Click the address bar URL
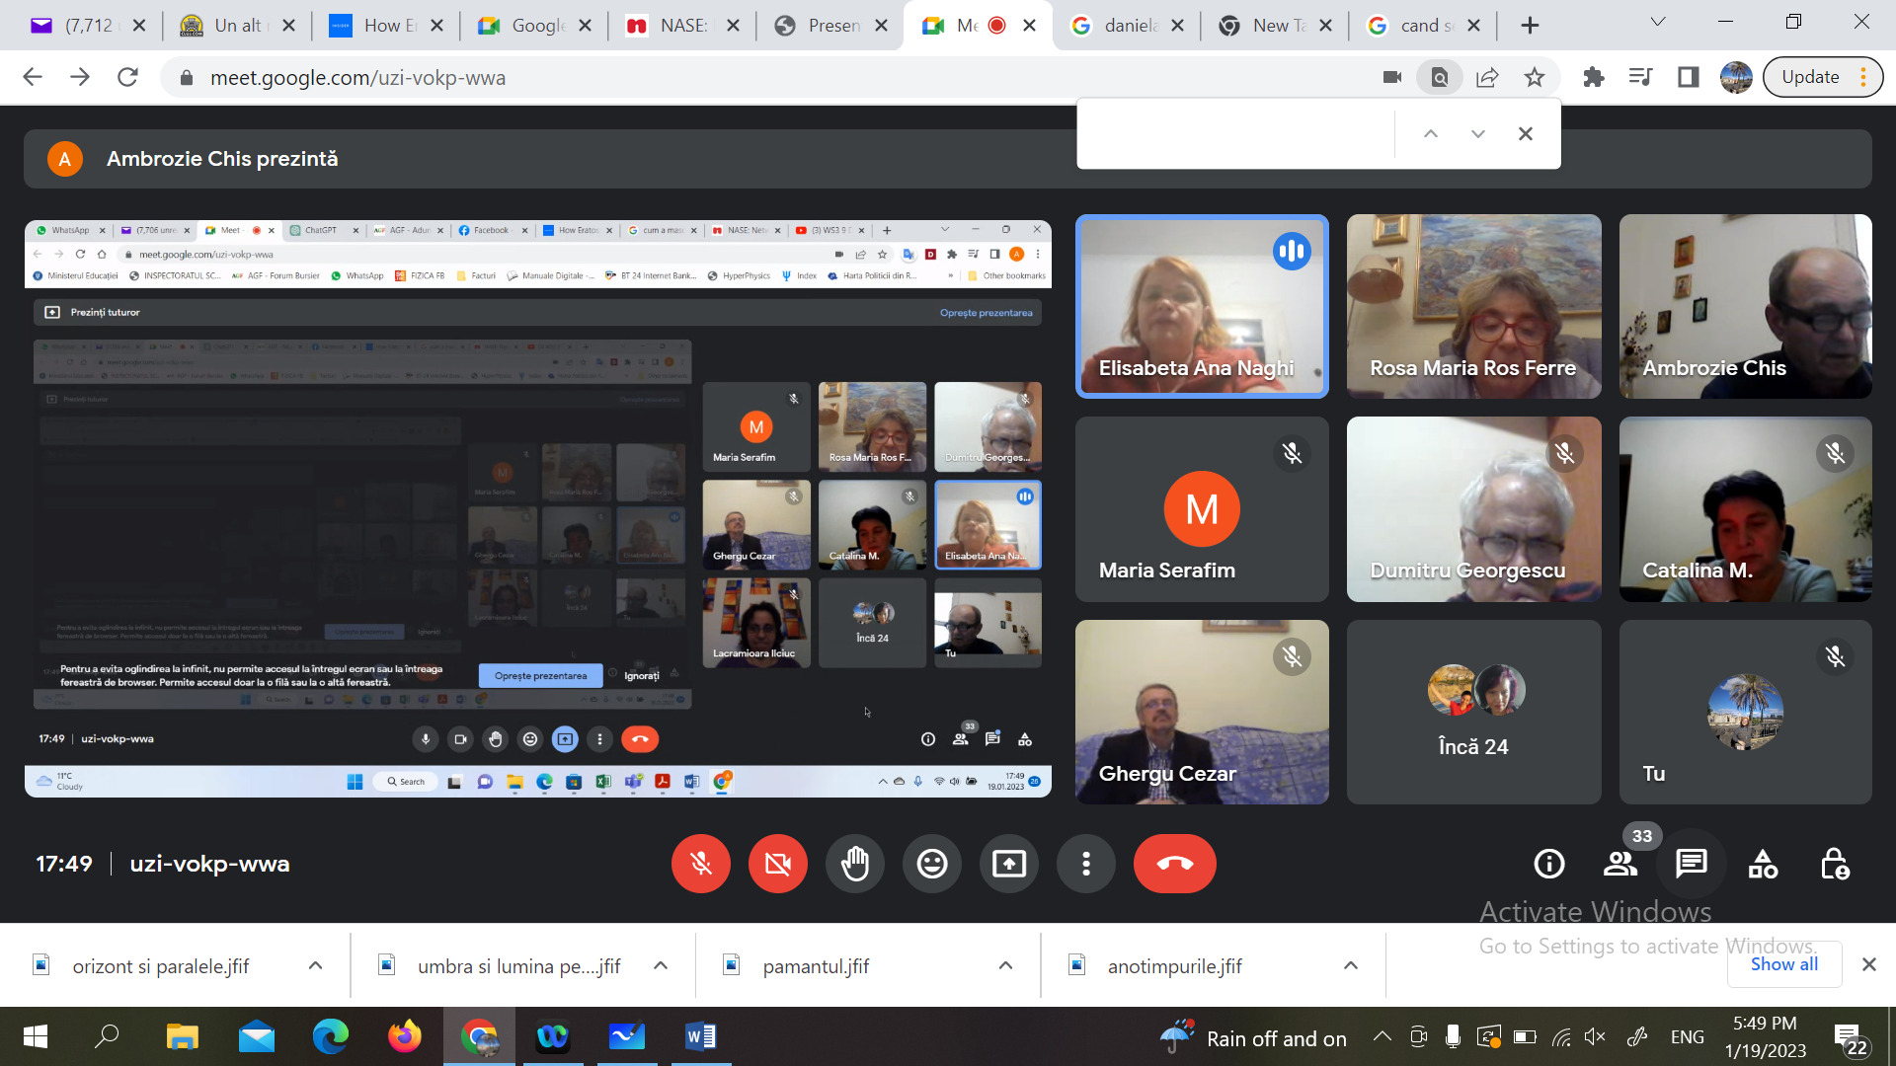 point(357,78)
